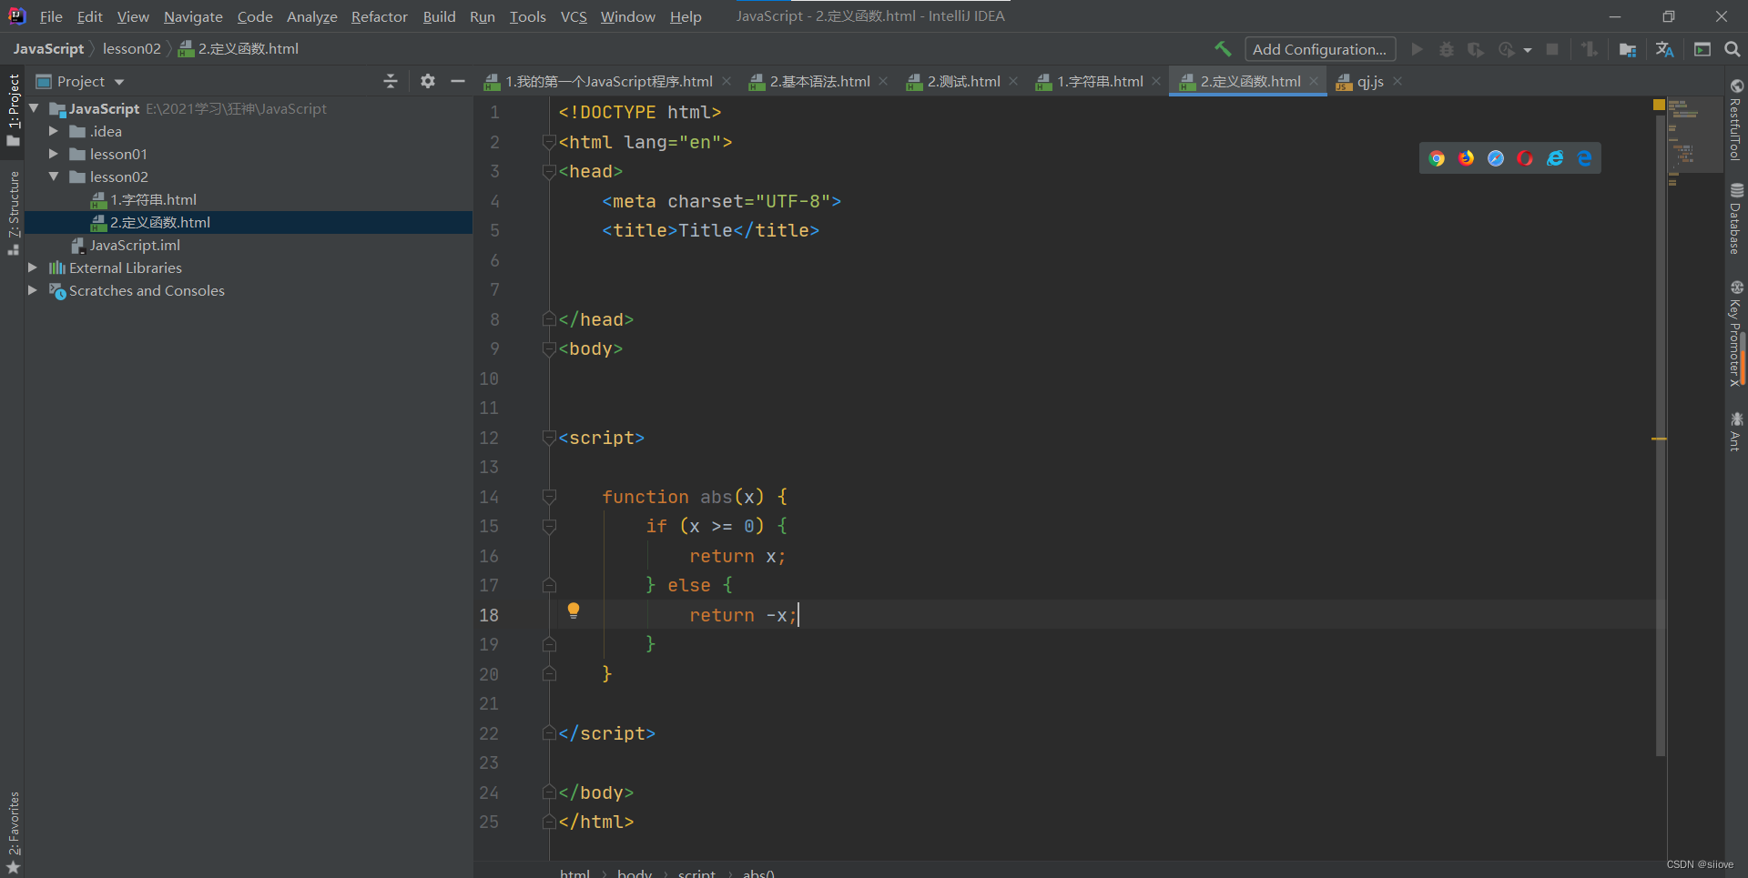This screenshot has width=1748, height=878.
Task: Switch to 1.我的第一个JavaScript程序.html tab
Action: pyautogui.click(x=606, y=81)
